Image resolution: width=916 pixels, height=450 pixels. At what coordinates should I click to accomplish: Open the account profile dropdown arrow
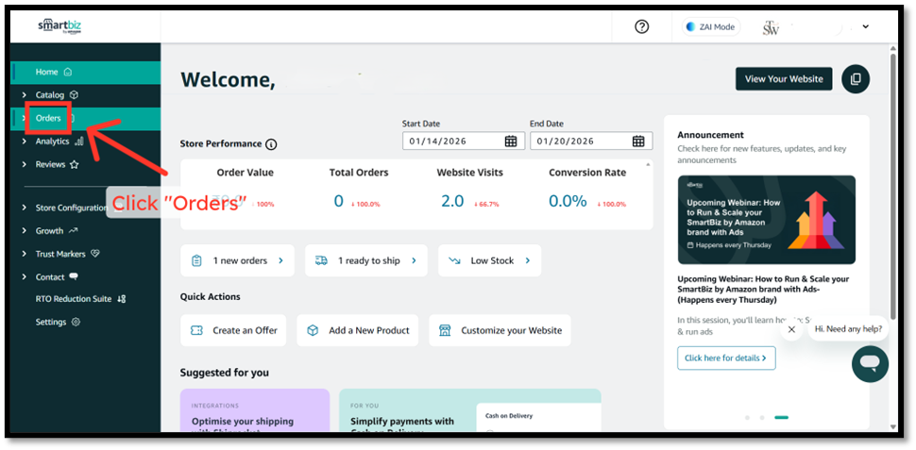point(866,26)
